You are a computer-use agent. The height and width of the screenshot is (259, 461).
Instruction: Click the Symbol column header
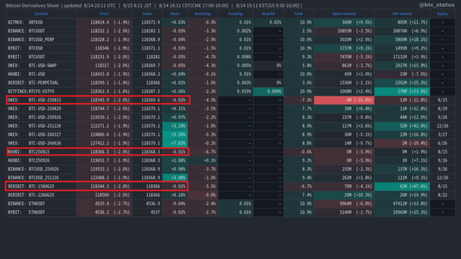[41, 14]
